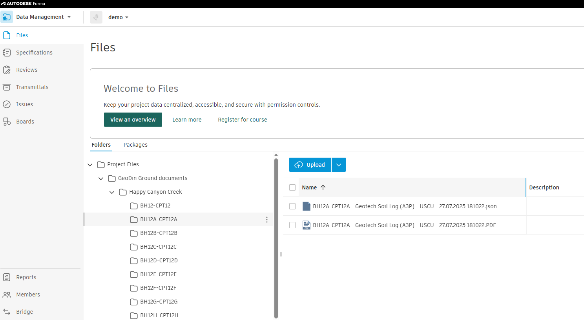The height and width of the screenshot is (320, 584).
Task: Collapse the Project Files folder
Action: (x=90, y=165)
